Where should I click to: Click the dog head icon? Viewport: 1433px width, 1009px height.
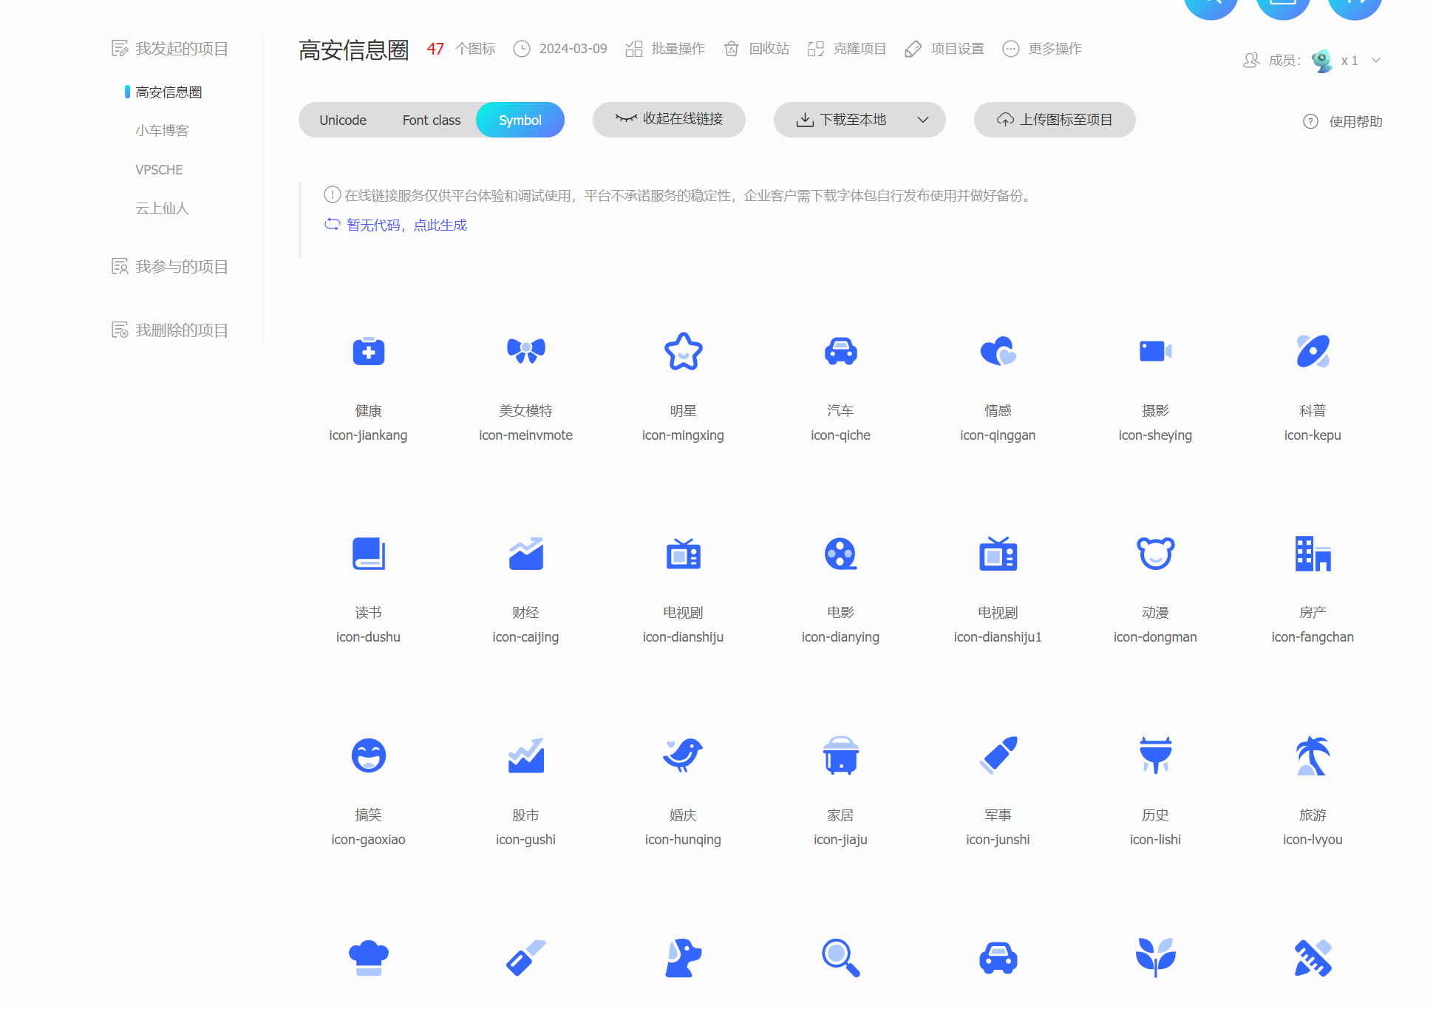[683, 958]
